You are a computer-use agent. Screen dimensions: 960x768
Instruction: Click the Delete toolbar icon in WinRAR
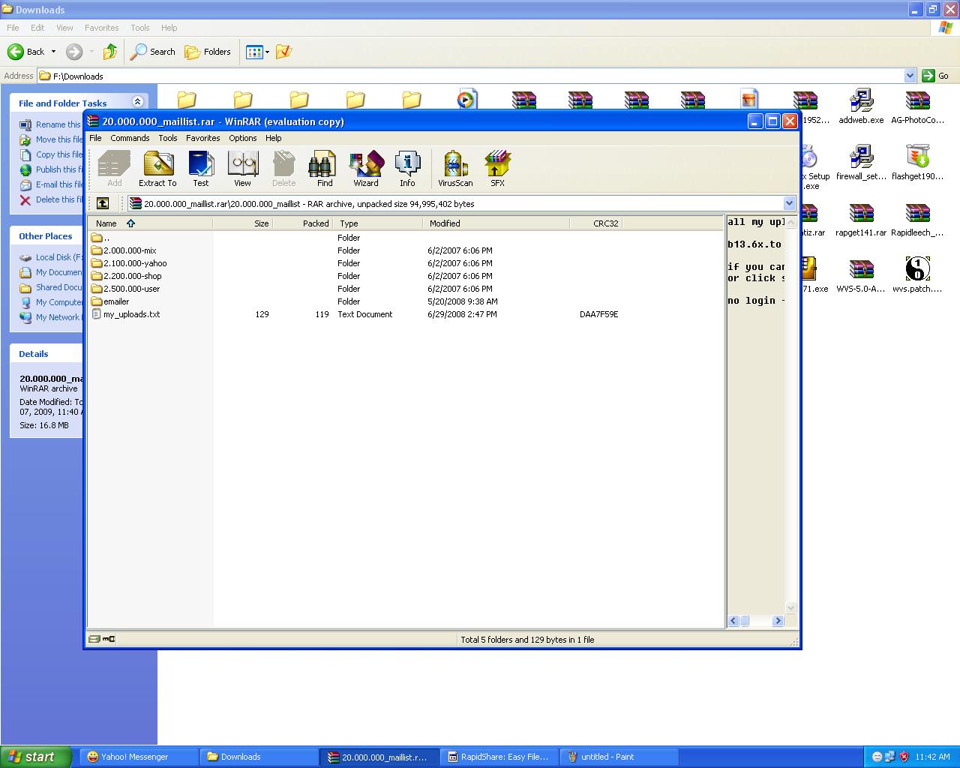283,169
